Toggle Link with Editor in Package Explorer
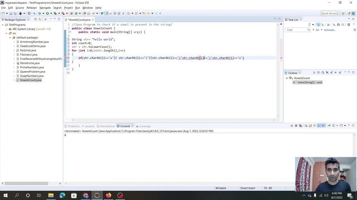Image resolution: width=357 pixels, height=200 pixels. pos(40,19)
